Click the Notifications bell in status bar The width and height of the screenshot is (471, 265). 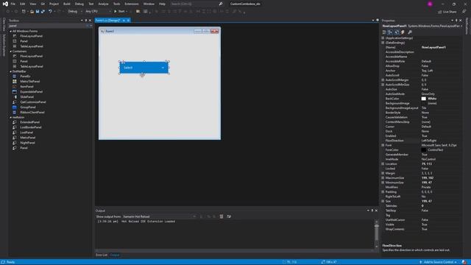[x=464, y=262]
